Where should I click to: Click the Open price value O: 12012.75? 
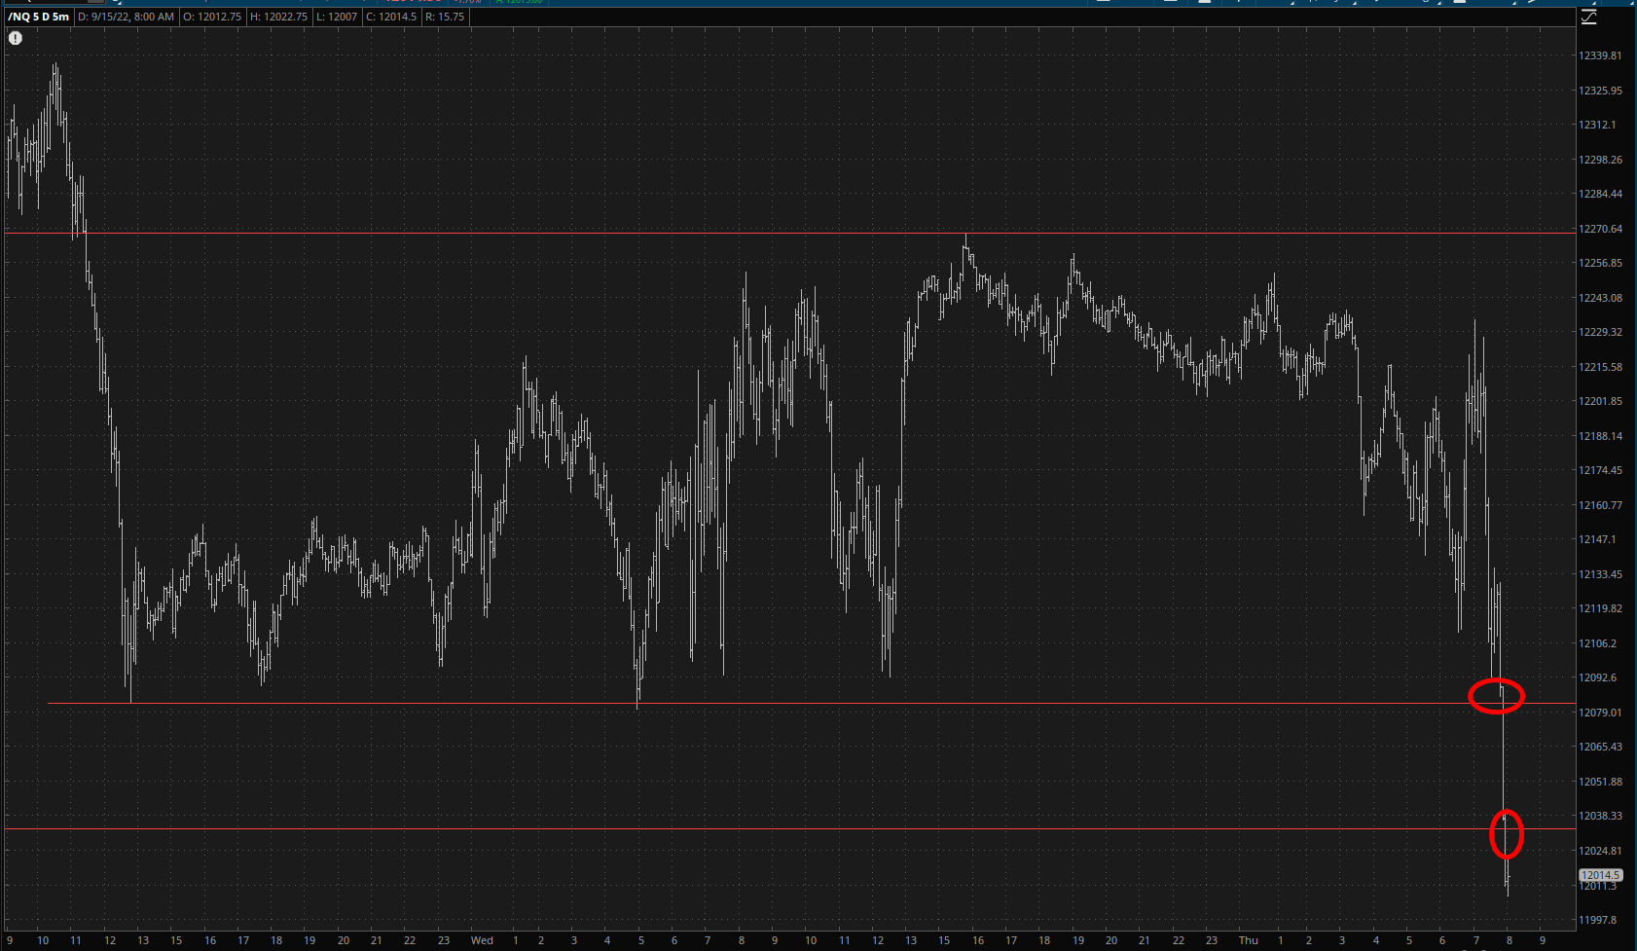click(x=213, y=17)
